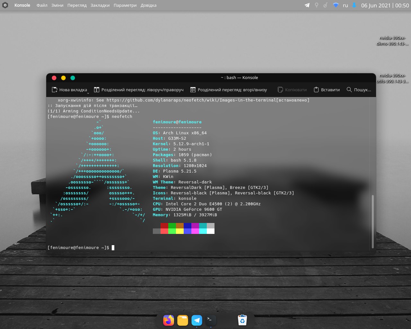Click the blue download arrow updates icon
Screen dimensions: 411x329
(354, 5)
